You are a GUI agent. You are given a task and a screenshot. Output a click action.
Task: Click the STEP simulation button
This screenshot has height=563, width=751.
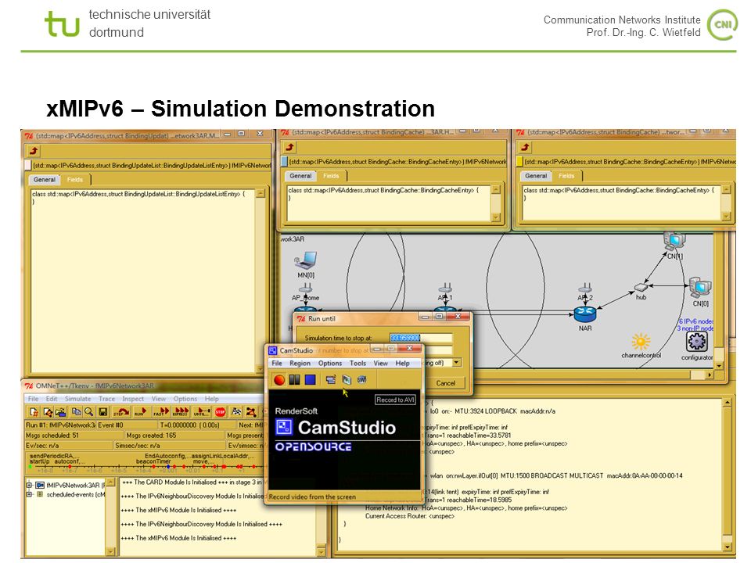(121, 412)
